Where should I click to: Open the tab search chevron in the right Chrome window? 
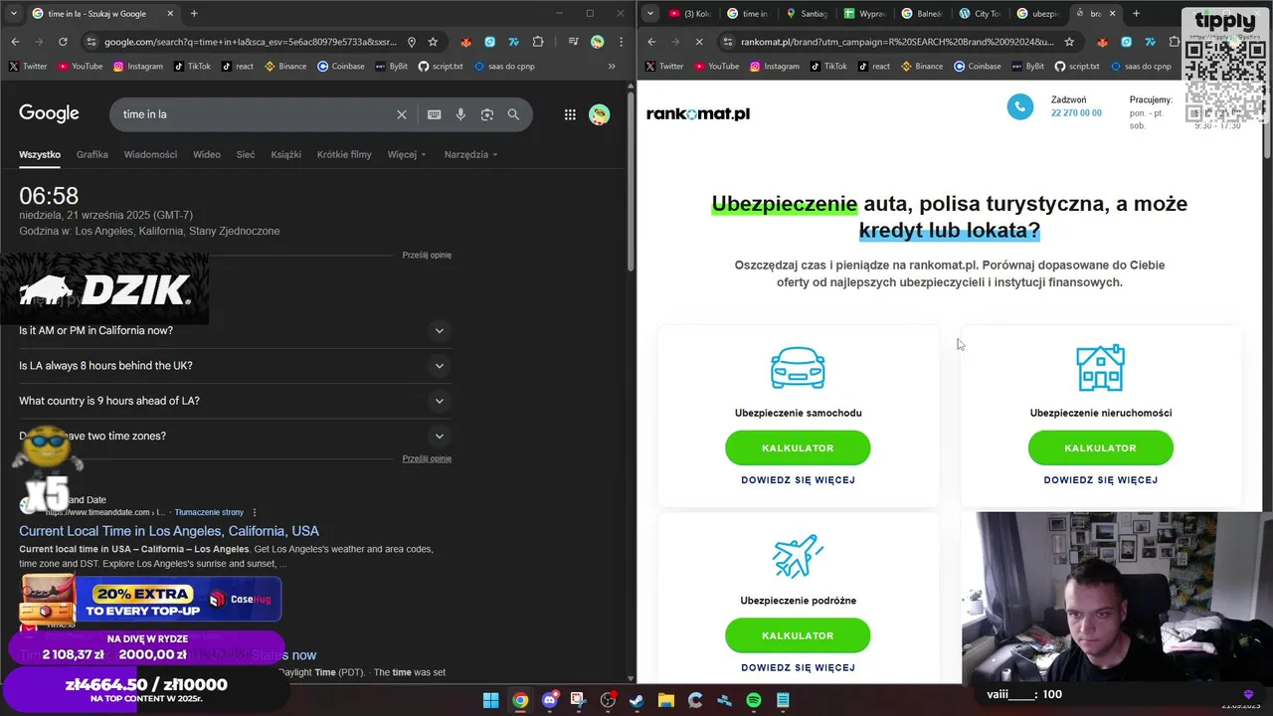(x=649, y=13)
